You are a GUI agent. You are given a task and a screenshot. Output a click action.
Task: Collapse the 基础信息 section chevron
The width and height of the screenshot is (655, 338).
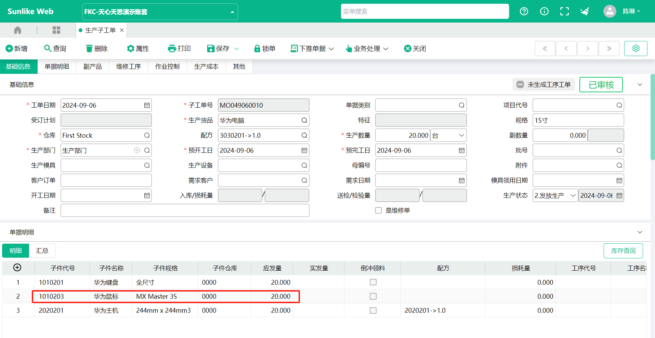(640, 84)
